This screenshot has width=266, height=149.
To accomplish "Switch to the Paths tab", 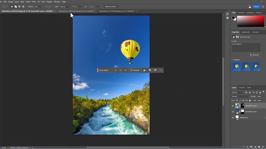I will [x=249, y=87].
